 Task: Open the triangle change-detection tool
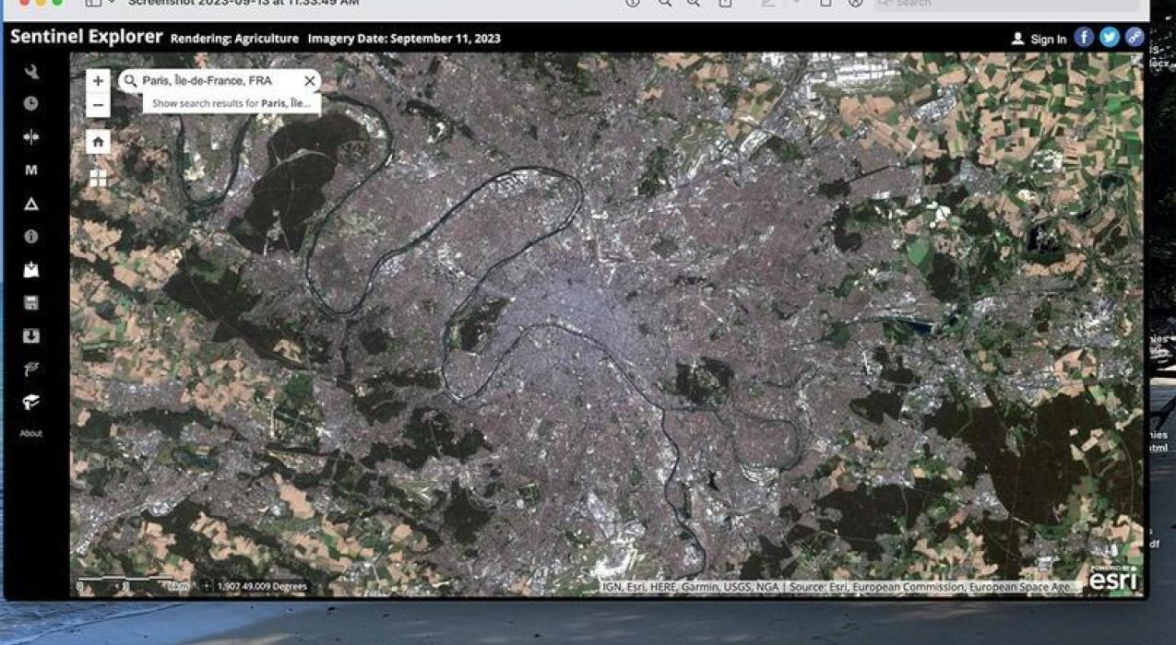click(x=30, y=203)
